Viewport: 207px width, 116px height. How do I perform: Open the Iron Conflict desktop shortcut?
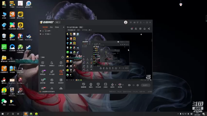tap(20, 91)
